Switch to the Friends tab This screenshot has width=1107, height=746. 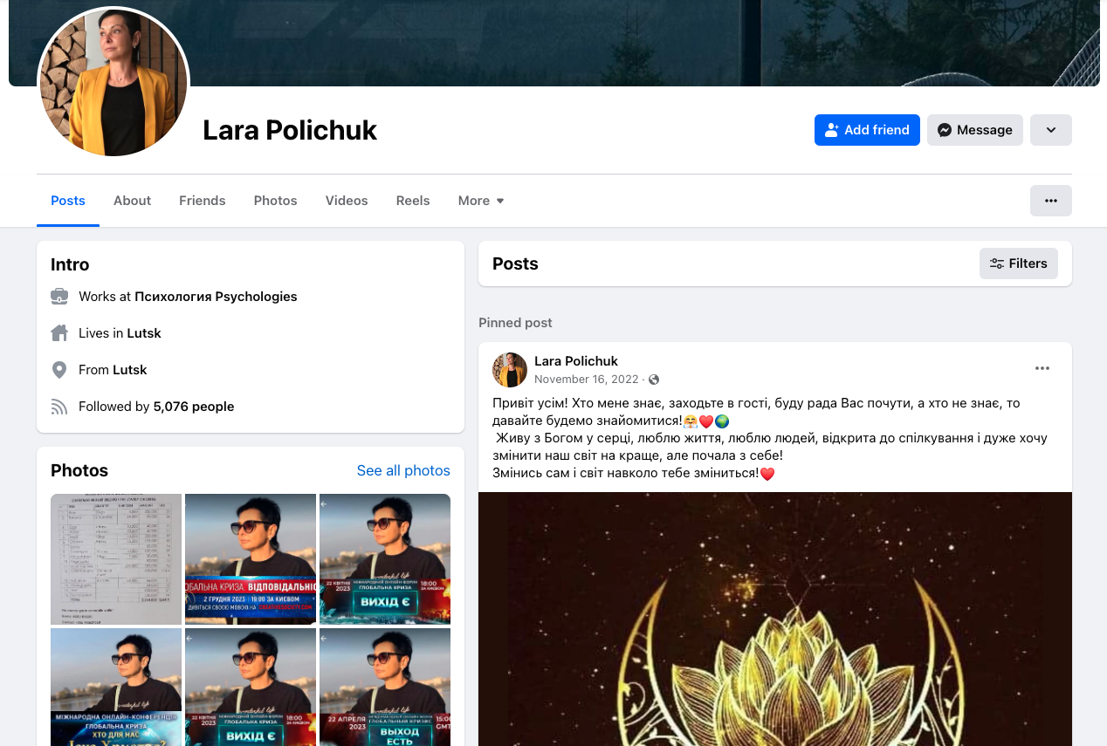pyautogui.click(x=202, y=201)
